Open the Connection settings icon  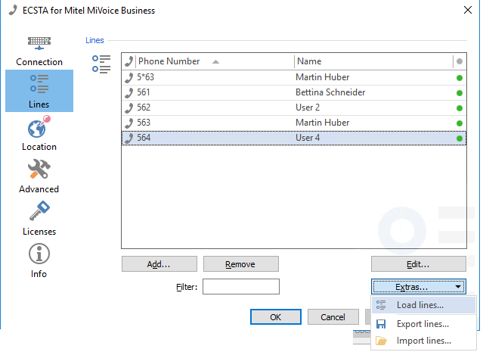click(39, 44)
